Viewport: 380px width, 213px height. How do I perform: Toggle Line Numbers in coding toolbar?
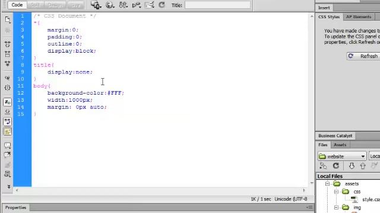coord(8,102)
